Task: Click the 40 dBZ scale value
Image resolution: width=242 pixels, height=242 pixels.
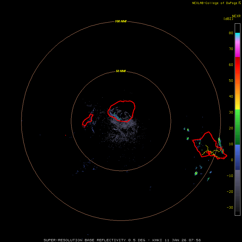Action: click(x=231, y=97)
